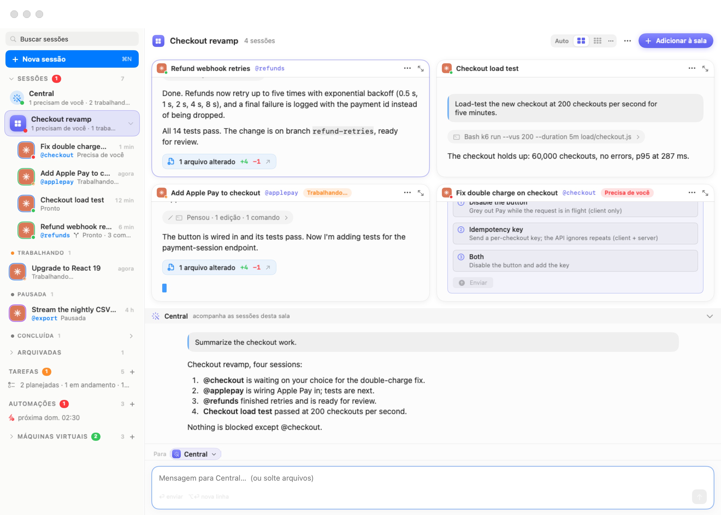Expand the MÁQUINAS VIRTUAIS section
The height and width of the screenshot is (515, 721).
(x=11, y=437)
